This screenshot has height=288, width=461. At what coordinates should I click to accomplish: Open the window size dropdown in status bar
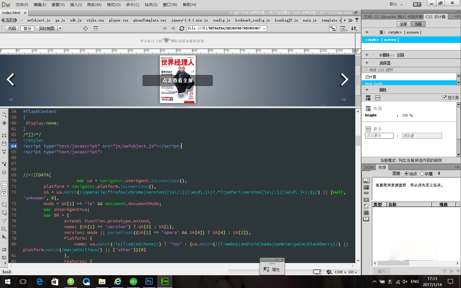pos(356,272)
